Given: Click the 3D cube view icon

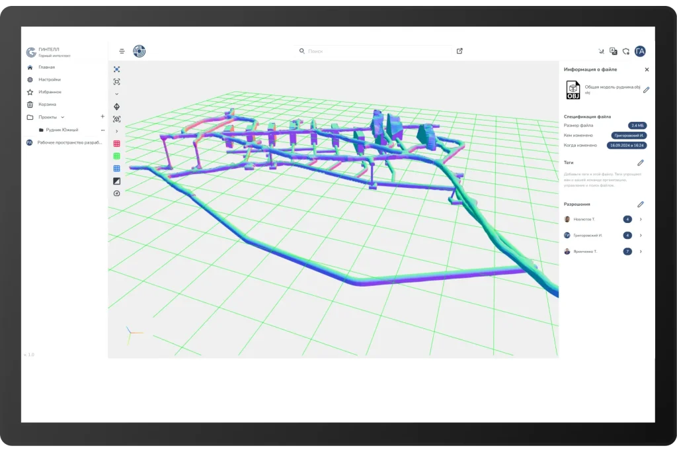Looking at the screenshot, I should click(117, 119).
